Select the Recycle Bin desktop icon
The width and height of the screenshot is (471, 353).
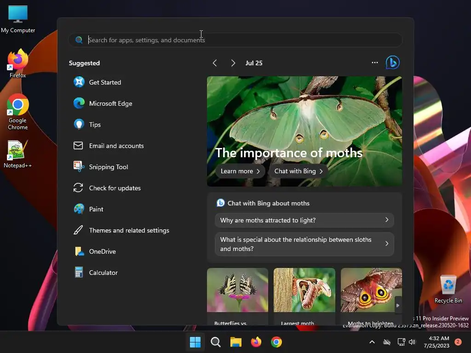pyautogui.click(x=448, y=289)
